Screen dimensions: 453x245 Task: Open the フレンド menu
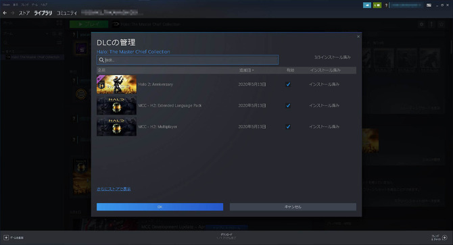click(25, 5)
